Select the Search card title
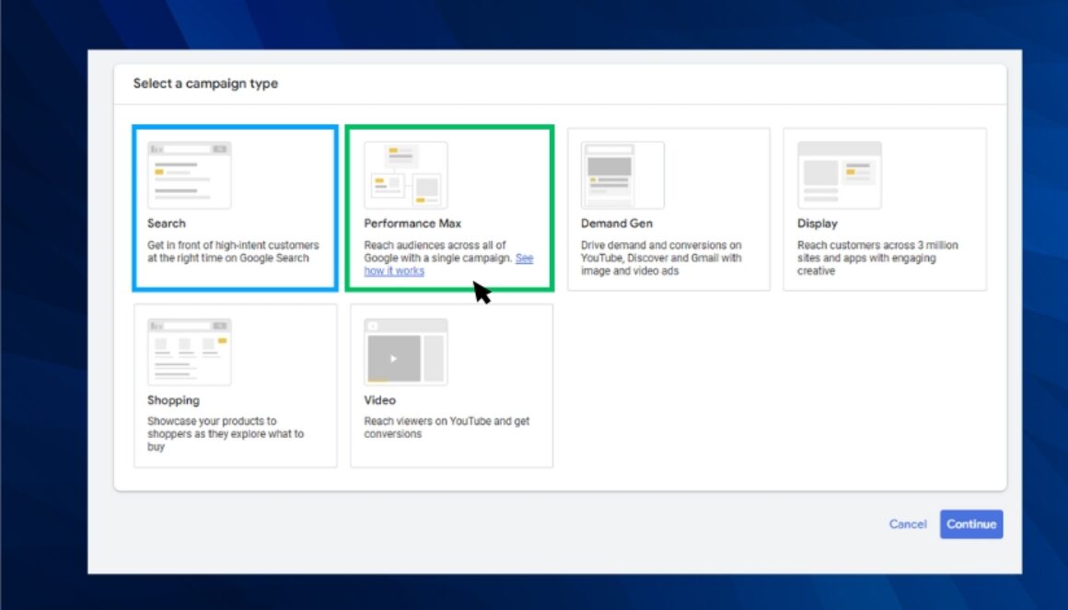Image resolution: width=1068 pixels, height=610 pixels. click(167, 224)
